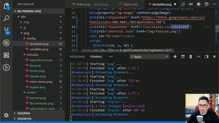Click the open changes toggle icon in editor toolbar
This screenshot has height=123, width=219.
tap(191, 4)
